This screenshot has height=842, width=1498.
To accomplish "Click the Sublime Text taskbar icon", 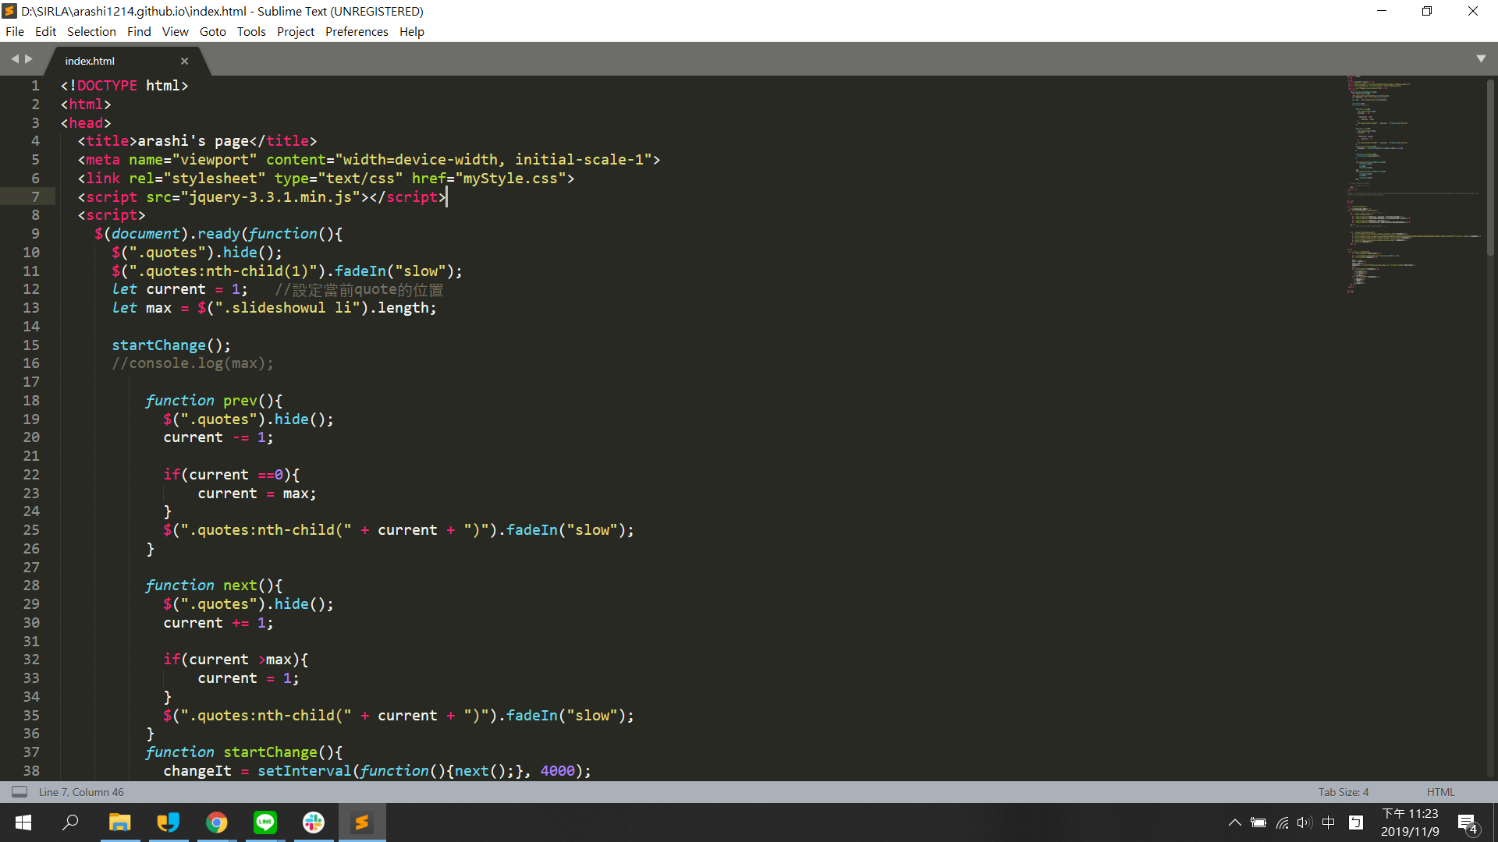I will coord(362,823).
